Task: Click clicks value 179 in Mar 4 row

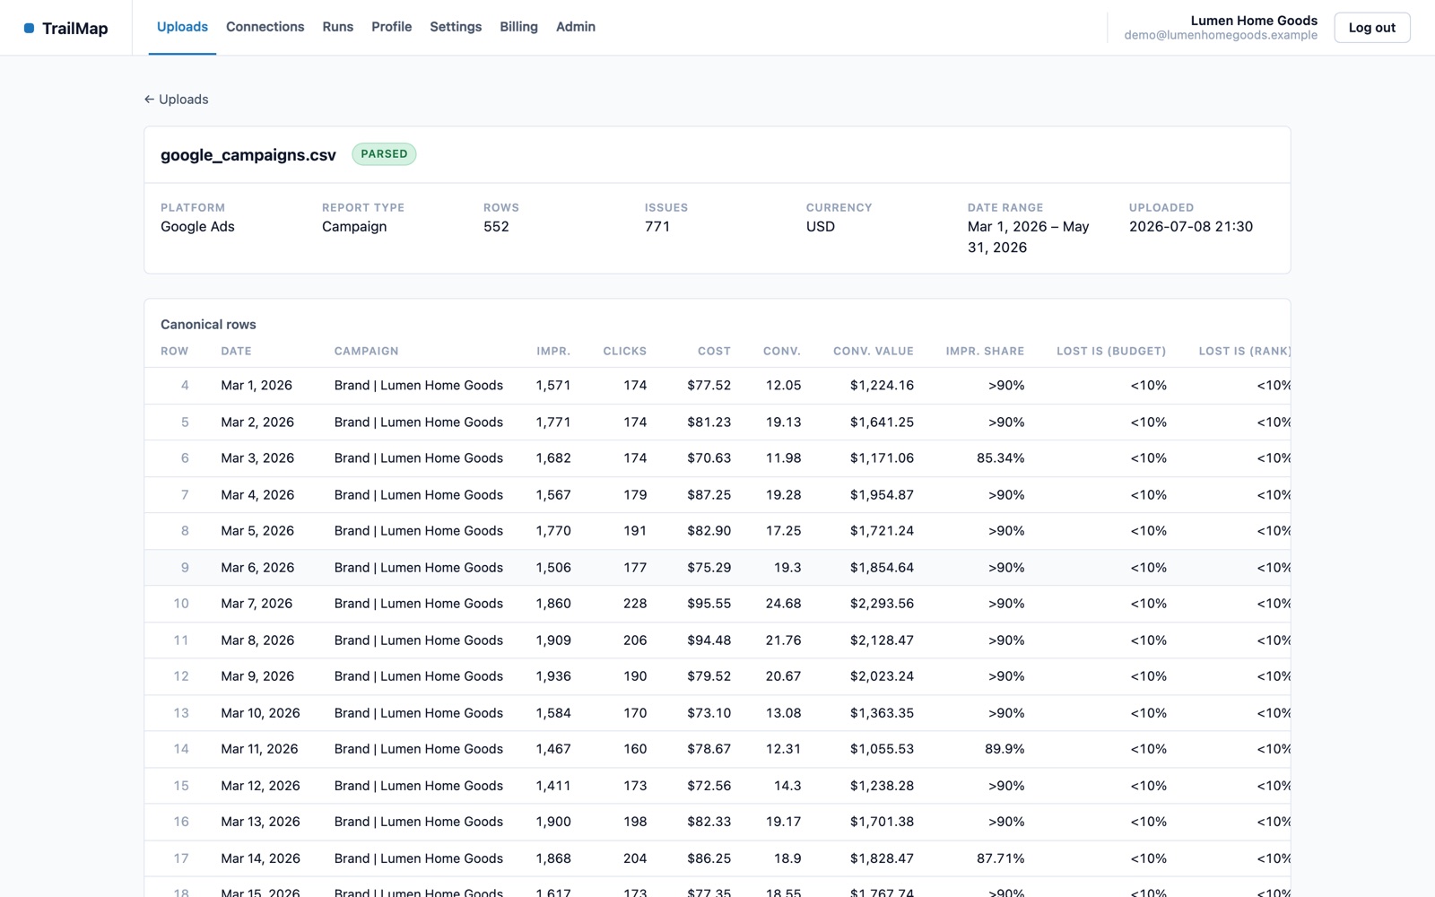Action: point(635,494)
